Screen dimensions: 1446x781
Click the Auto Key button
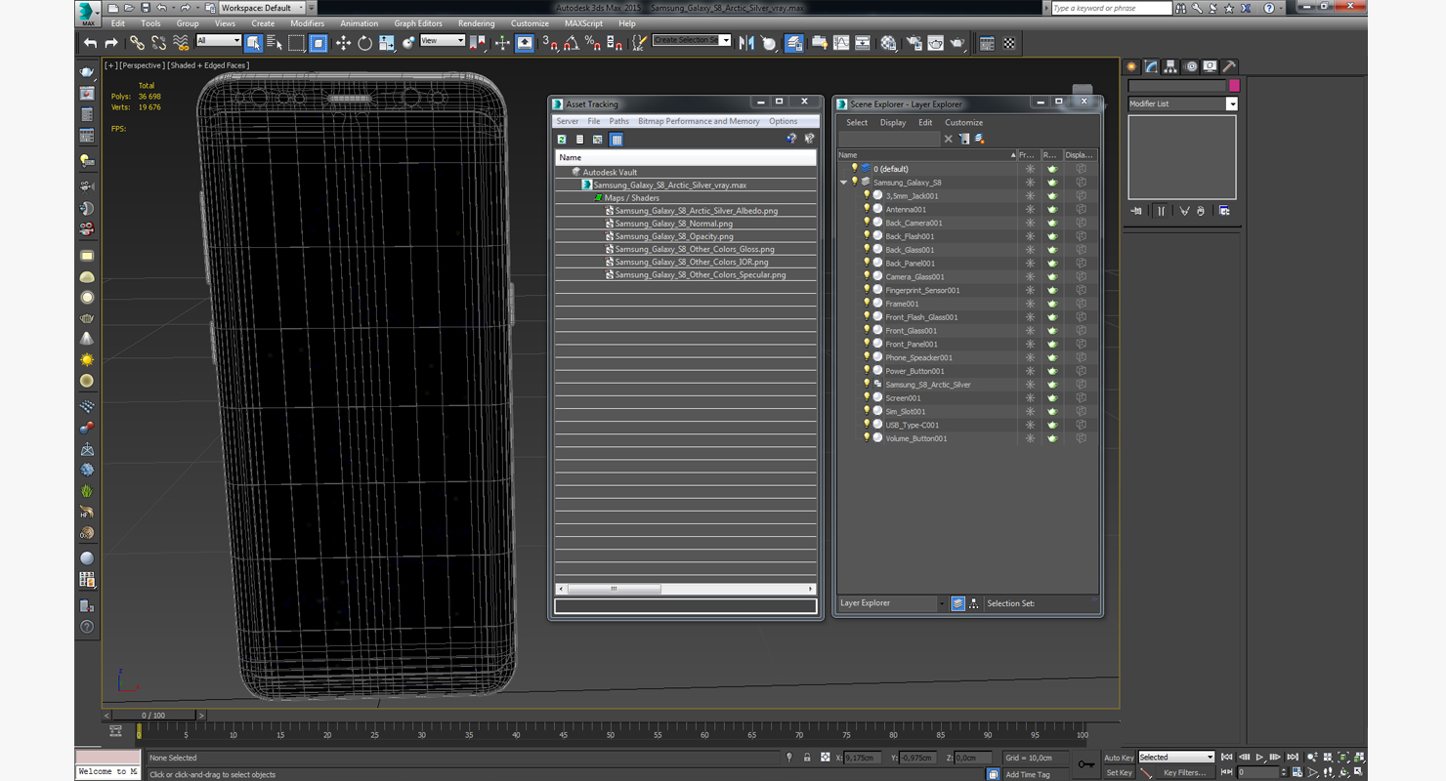[1119, 758]
